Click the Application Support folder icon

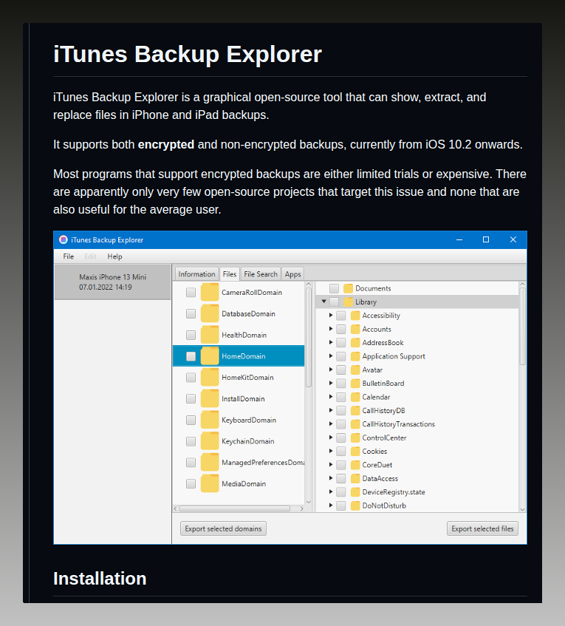click(355, 356)
